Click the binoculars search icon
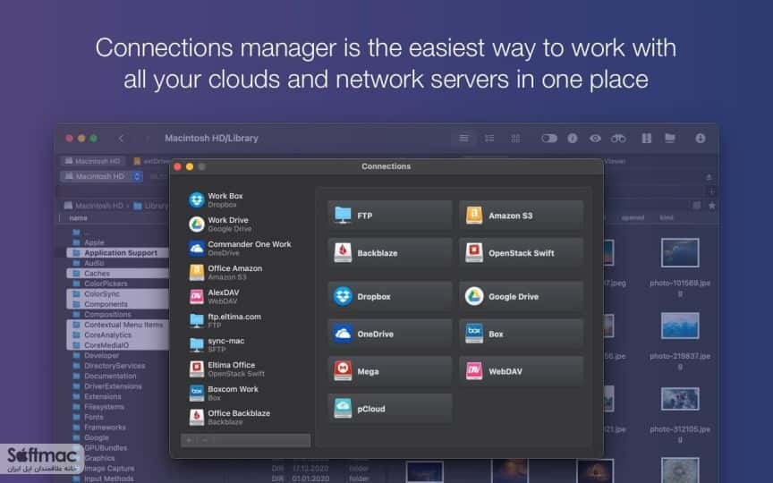This screenshot has height=483, width=773. point(618,139)
